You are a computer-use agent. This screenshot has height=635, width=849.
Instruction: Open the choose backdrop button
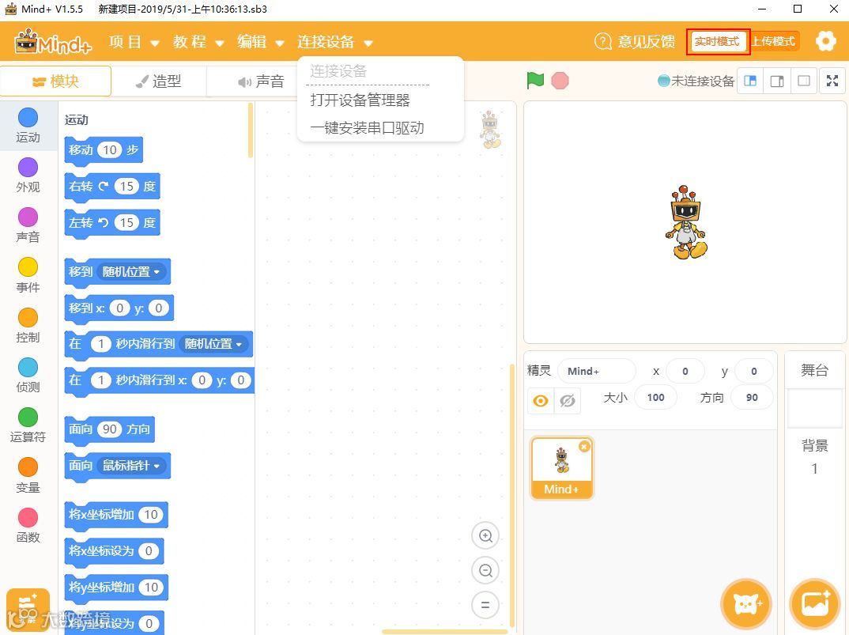pos(815,604)
